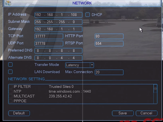Click the Transfer Mode label
163x122 pixels.
tap(47, 65)
